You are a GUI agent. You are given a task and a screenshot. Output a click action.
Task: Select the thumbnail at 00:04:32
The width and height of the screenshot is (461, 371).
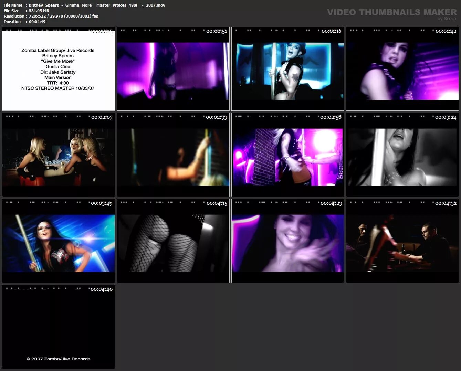point(402,241)
